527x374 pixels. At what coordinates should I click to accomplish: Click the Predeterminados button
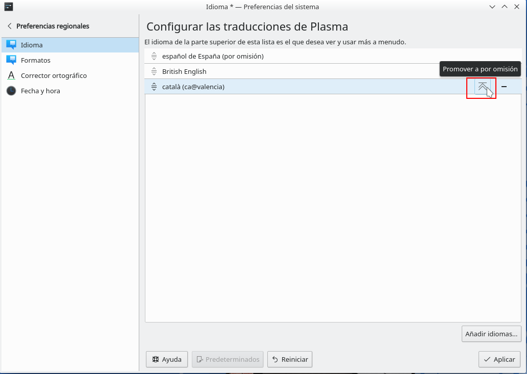coord(228,359)
